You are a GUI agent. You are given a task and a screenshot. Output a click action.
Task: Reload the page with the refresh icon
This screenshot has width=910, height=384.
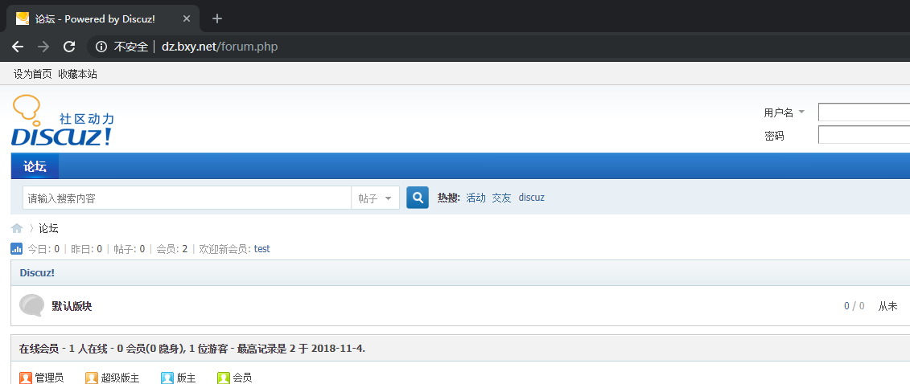[69, 47]
